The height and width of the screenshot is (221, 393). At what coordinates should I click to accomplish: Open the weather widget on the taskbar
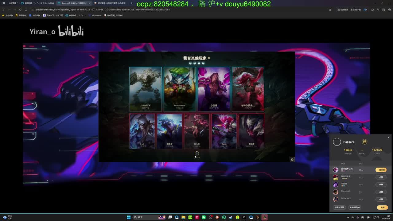[x=7, y=217]
